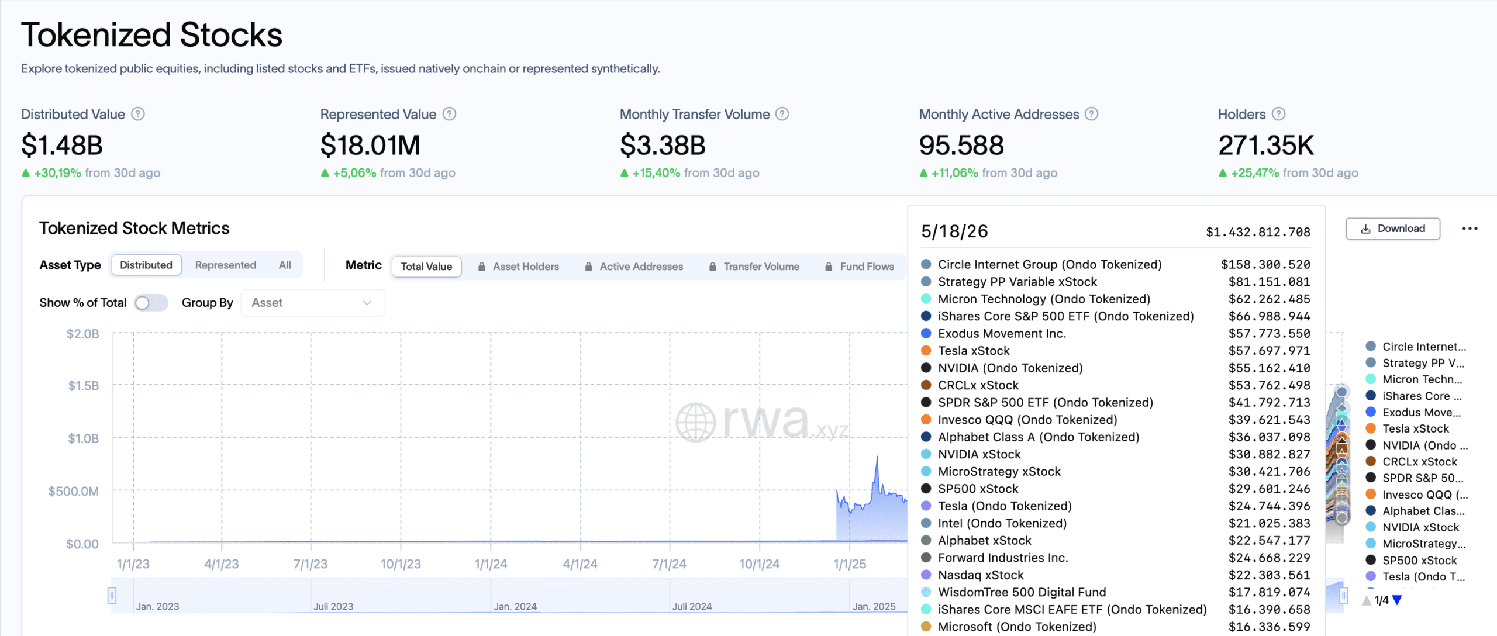Toggle the SPDR S&P 50... legend dot
1497x636 pixels.
coord(1371,478)
